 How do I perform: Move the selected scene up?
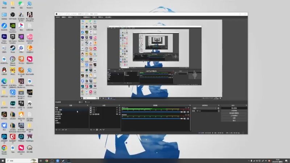pyautogui.click(x=63, y=130)
